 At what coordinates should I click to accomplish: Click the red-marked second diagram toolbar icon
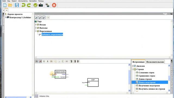pyautogui.click(x=40, y=61)
